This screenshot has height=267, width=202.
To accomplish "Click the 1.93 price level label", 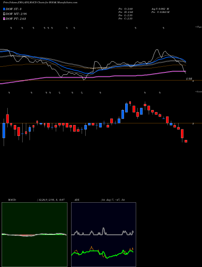I will coord(189,79).
